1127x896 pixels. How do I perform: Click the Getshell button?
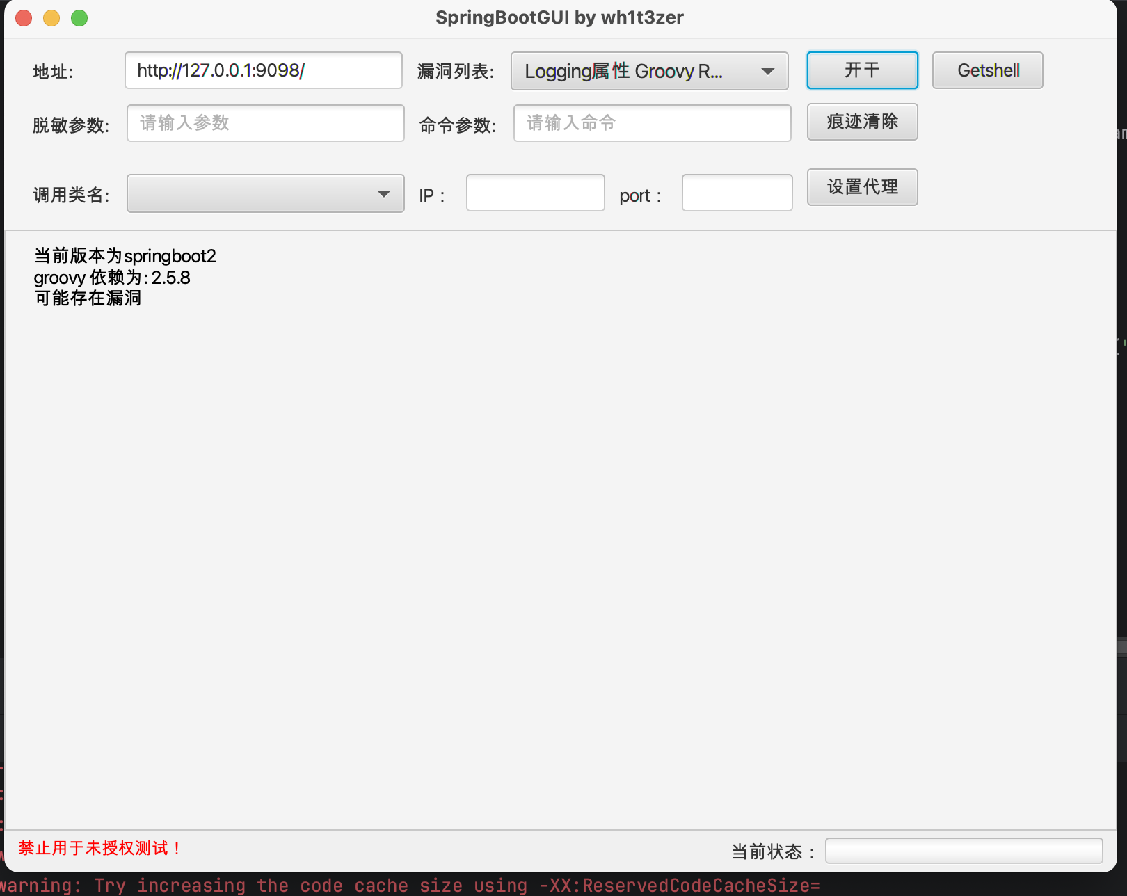click(988, 70)
